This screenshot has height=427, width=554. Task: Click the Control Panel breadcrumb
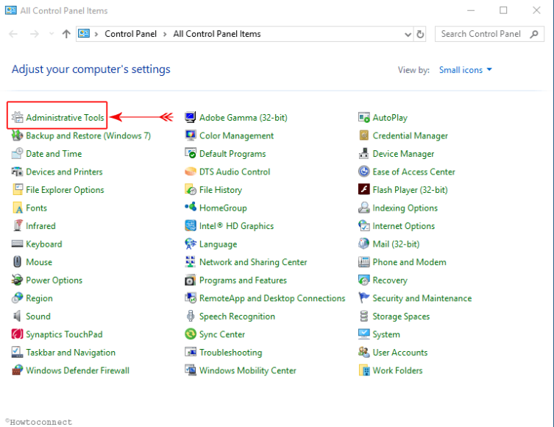point(130,34)
